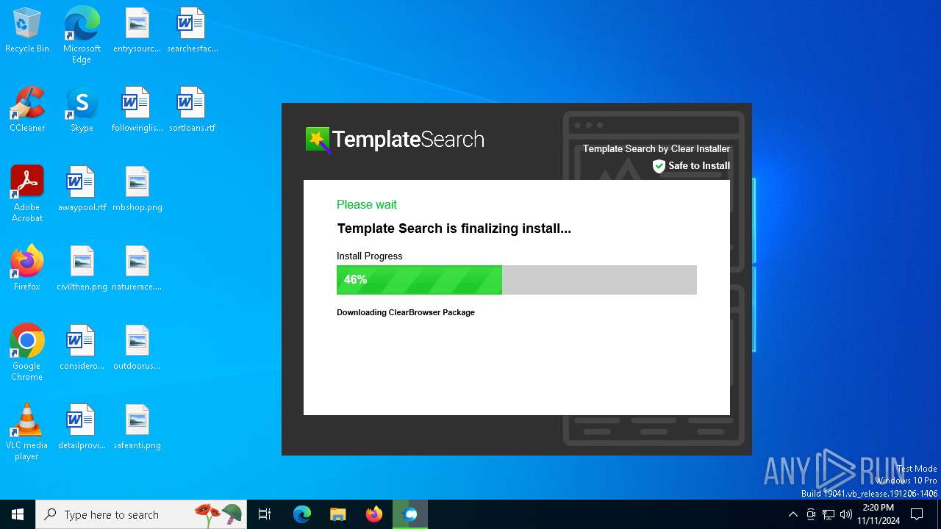This screenshot has width=941, height=529.
Task: Focus the 'Type here to search' taskbar box
Action: (x=142, y=514)
